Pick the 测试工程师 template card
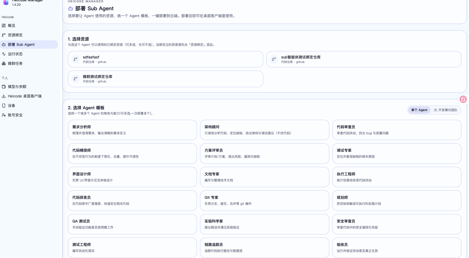Image resolution: width=469 pixels, height=258 pixels. click(132, 248)
